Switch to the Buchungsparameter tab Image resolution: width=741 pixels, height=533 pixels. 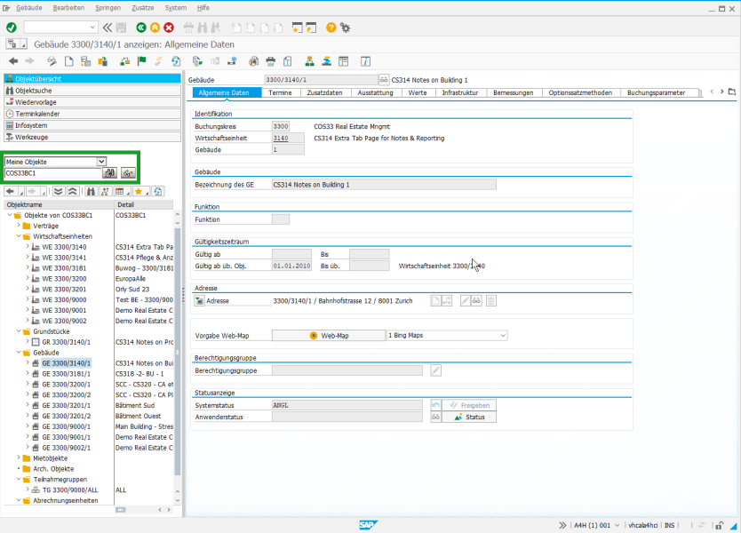pos(657,92)
